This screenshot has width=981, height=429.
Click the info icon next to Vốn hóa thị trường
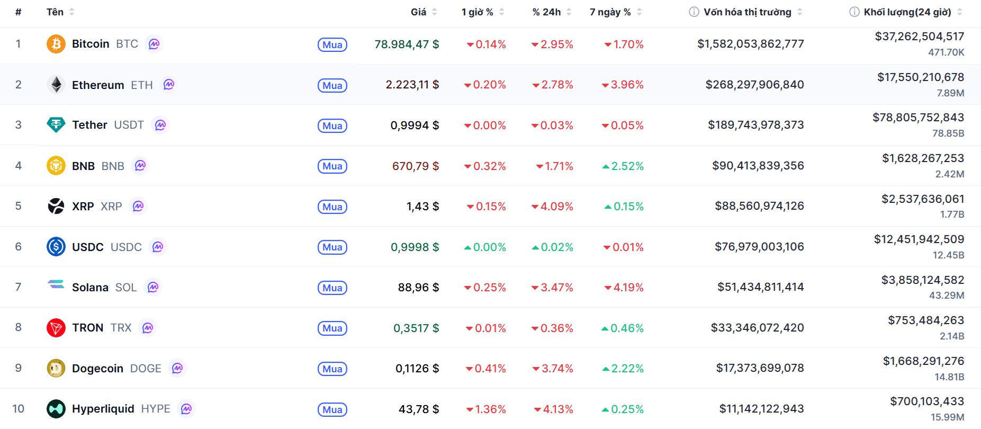[x=694, y=12]
